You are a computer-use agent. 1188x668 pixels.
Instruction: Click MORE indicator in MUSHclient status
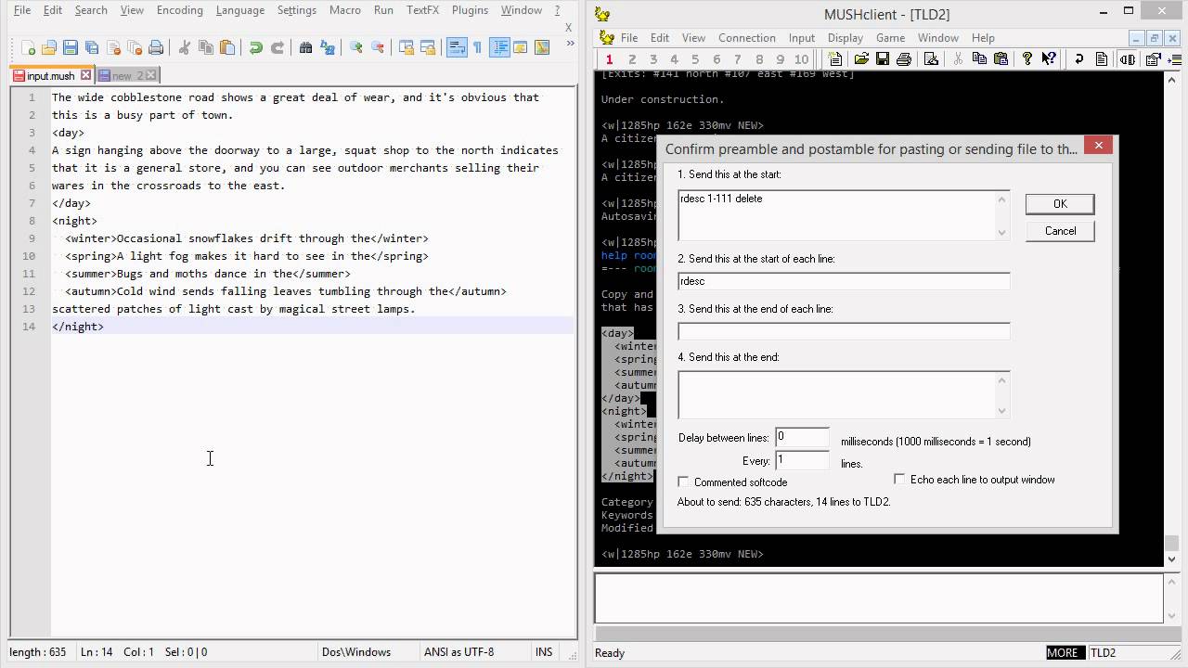(1063, 653)
